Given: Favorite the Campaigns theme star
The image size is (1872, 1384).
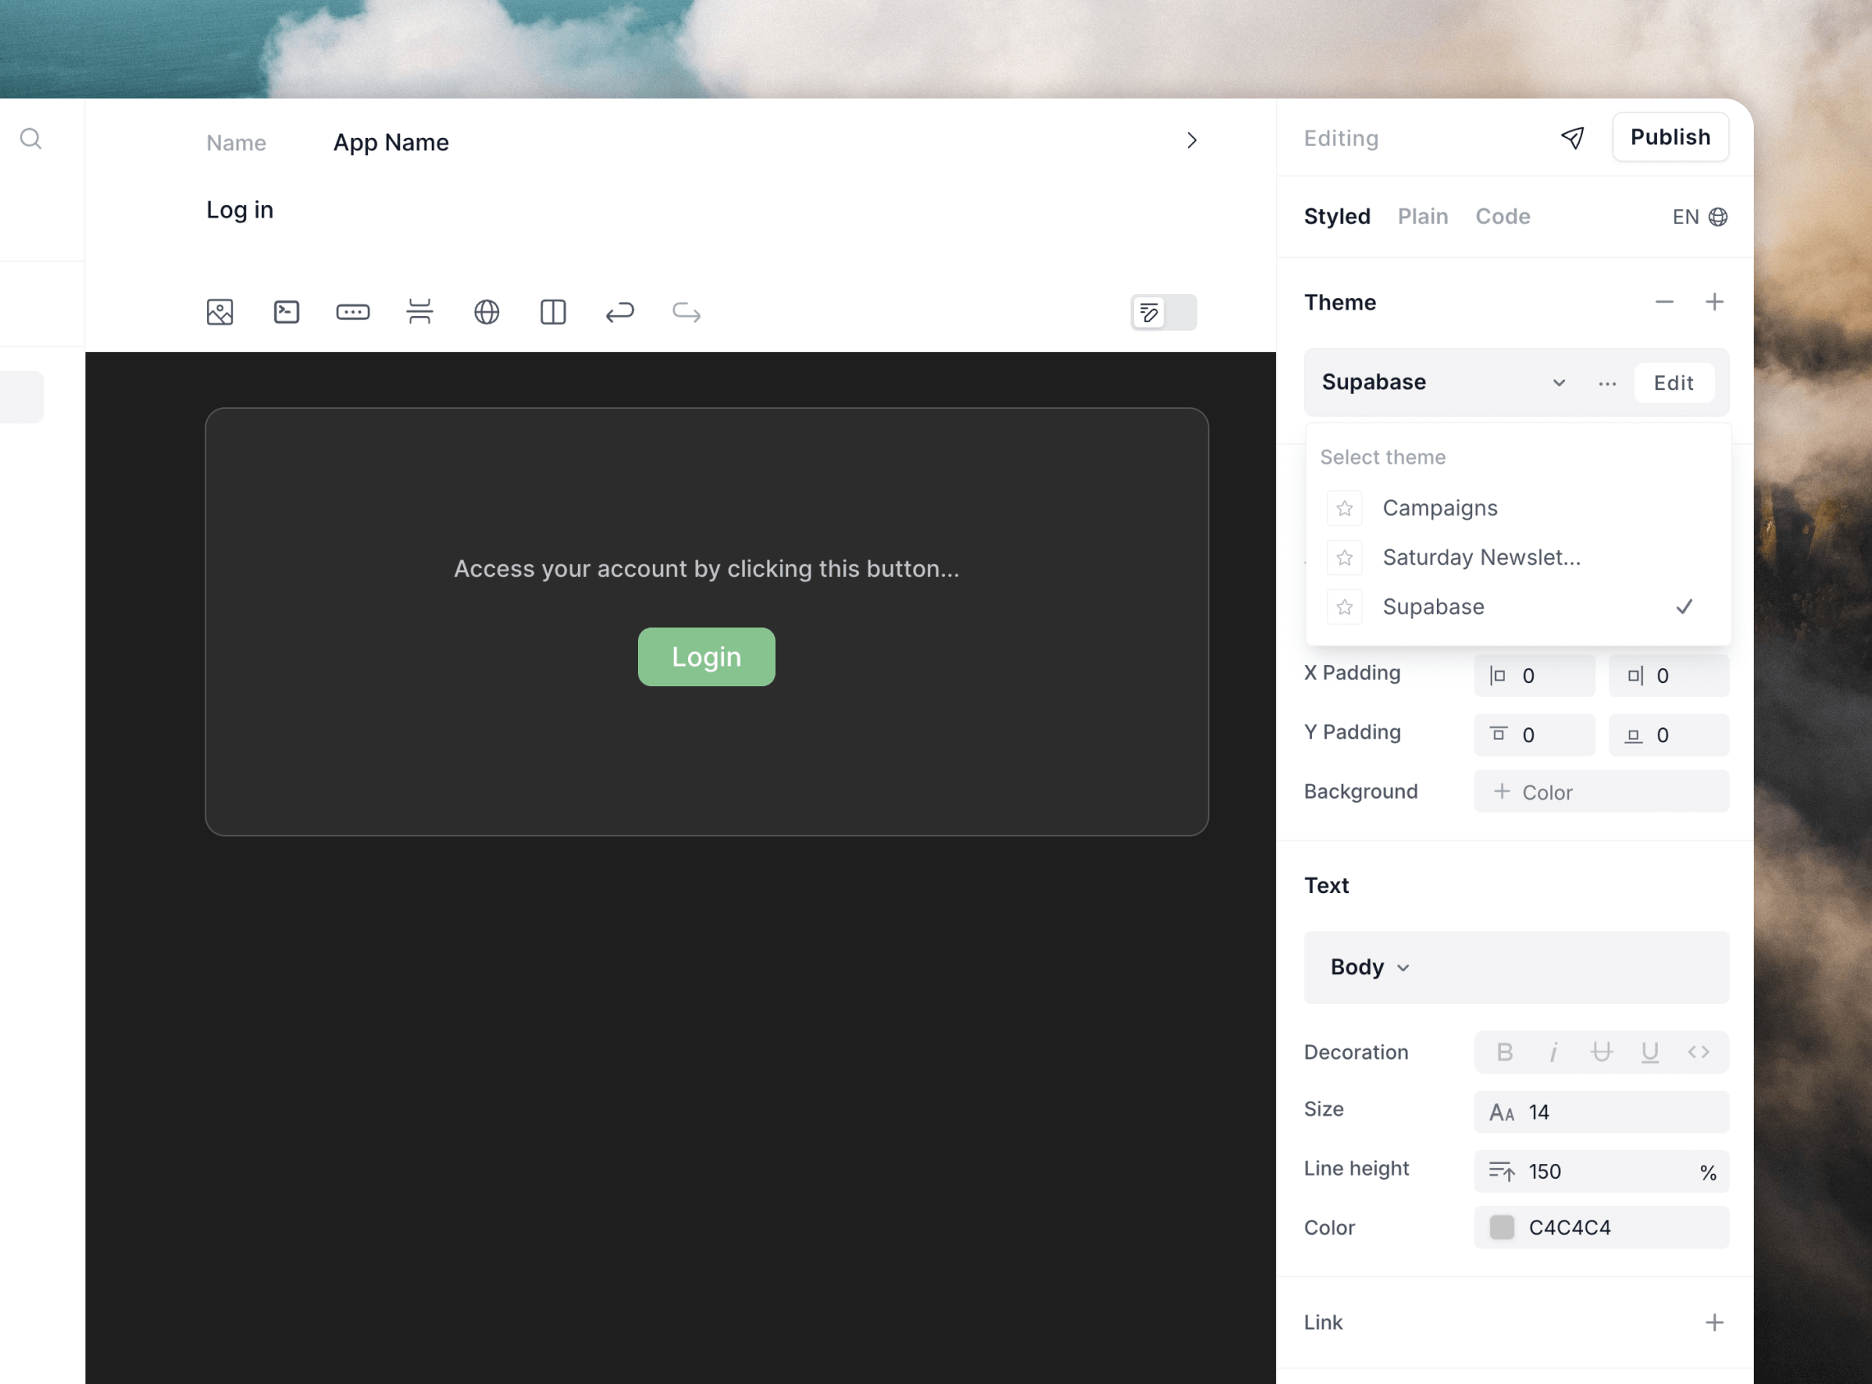Looking at the screenshot, I should point(1345,508).
